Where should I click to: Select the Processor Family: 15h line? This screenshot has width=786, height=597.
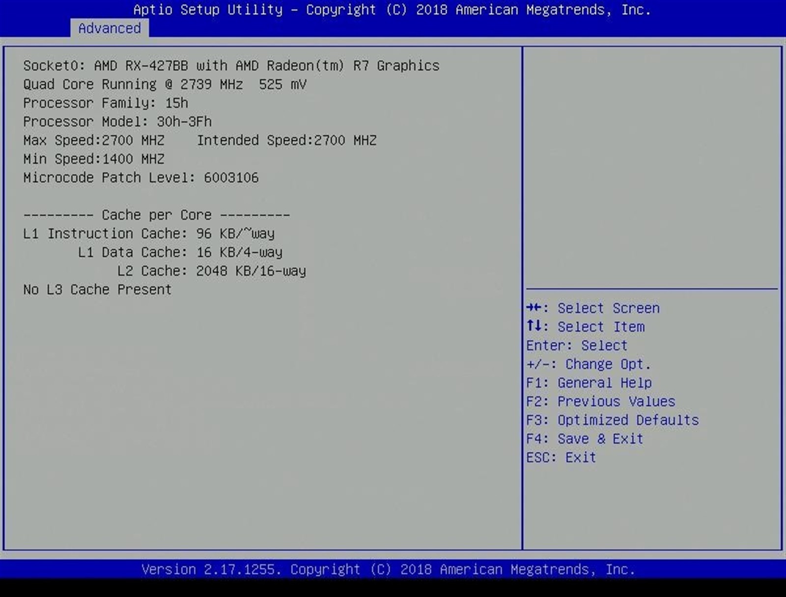point(106,103)
